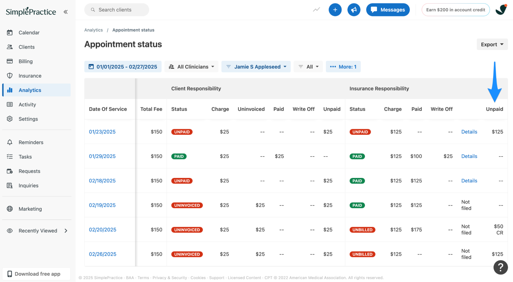513x282 pixels.
Task: Open the Export dropdown
Action: (492, 44)
